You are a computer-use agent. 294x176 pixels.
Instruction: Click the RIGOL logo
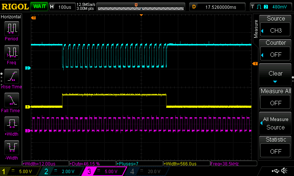click(x=15, y=7)
